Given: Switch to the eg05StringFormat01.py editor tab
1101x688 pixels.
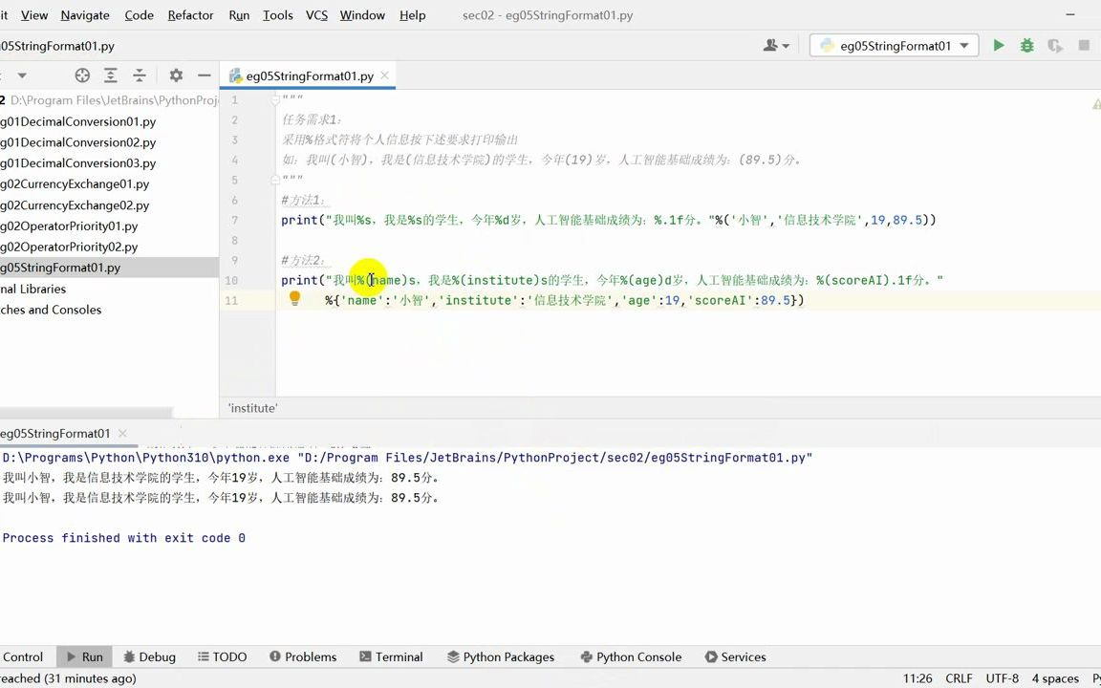Looking at the screenshot, I should click(310, 75).
